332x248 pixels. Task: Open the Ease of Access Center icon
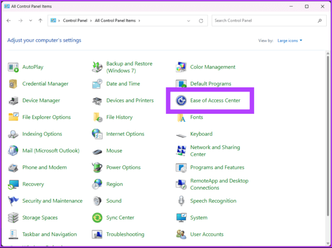181,100
